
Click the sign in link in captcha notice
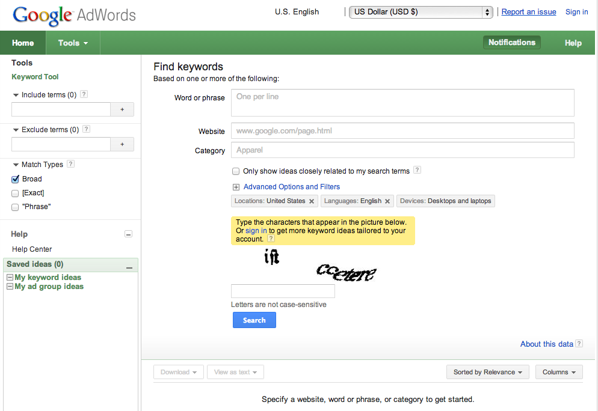pos(256,231)
